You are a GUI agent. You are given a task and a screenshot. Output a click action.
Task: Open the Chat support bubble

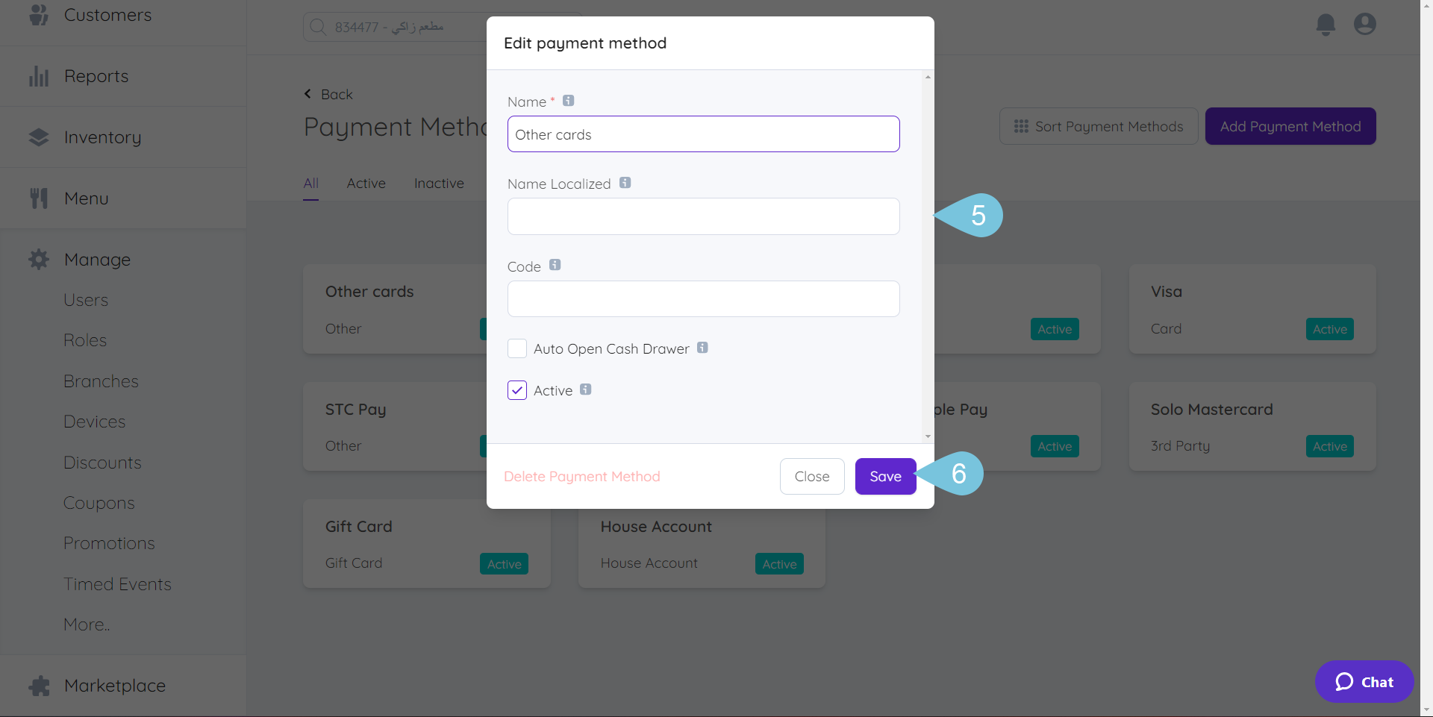pyautogui.click(x=1364, y=681)
